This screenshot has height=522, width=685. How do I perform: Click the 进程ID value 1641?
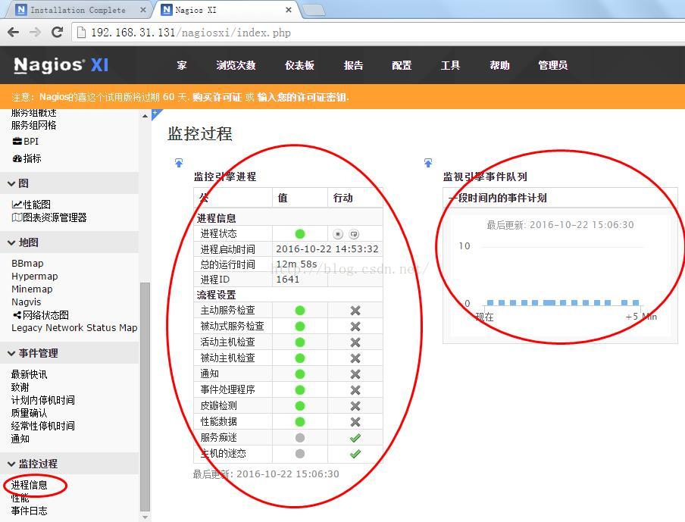(x=288, y=280)
